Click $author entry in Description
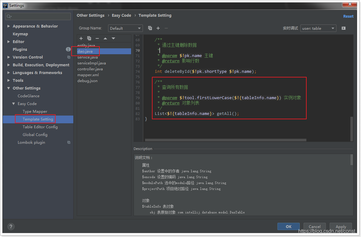361x237 pixels. [x=176, y=171]
